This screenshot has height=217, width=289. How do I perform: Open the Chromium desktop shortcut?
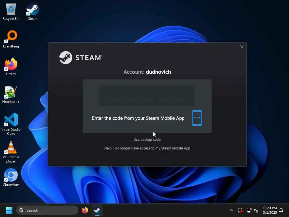coord(11,177)
